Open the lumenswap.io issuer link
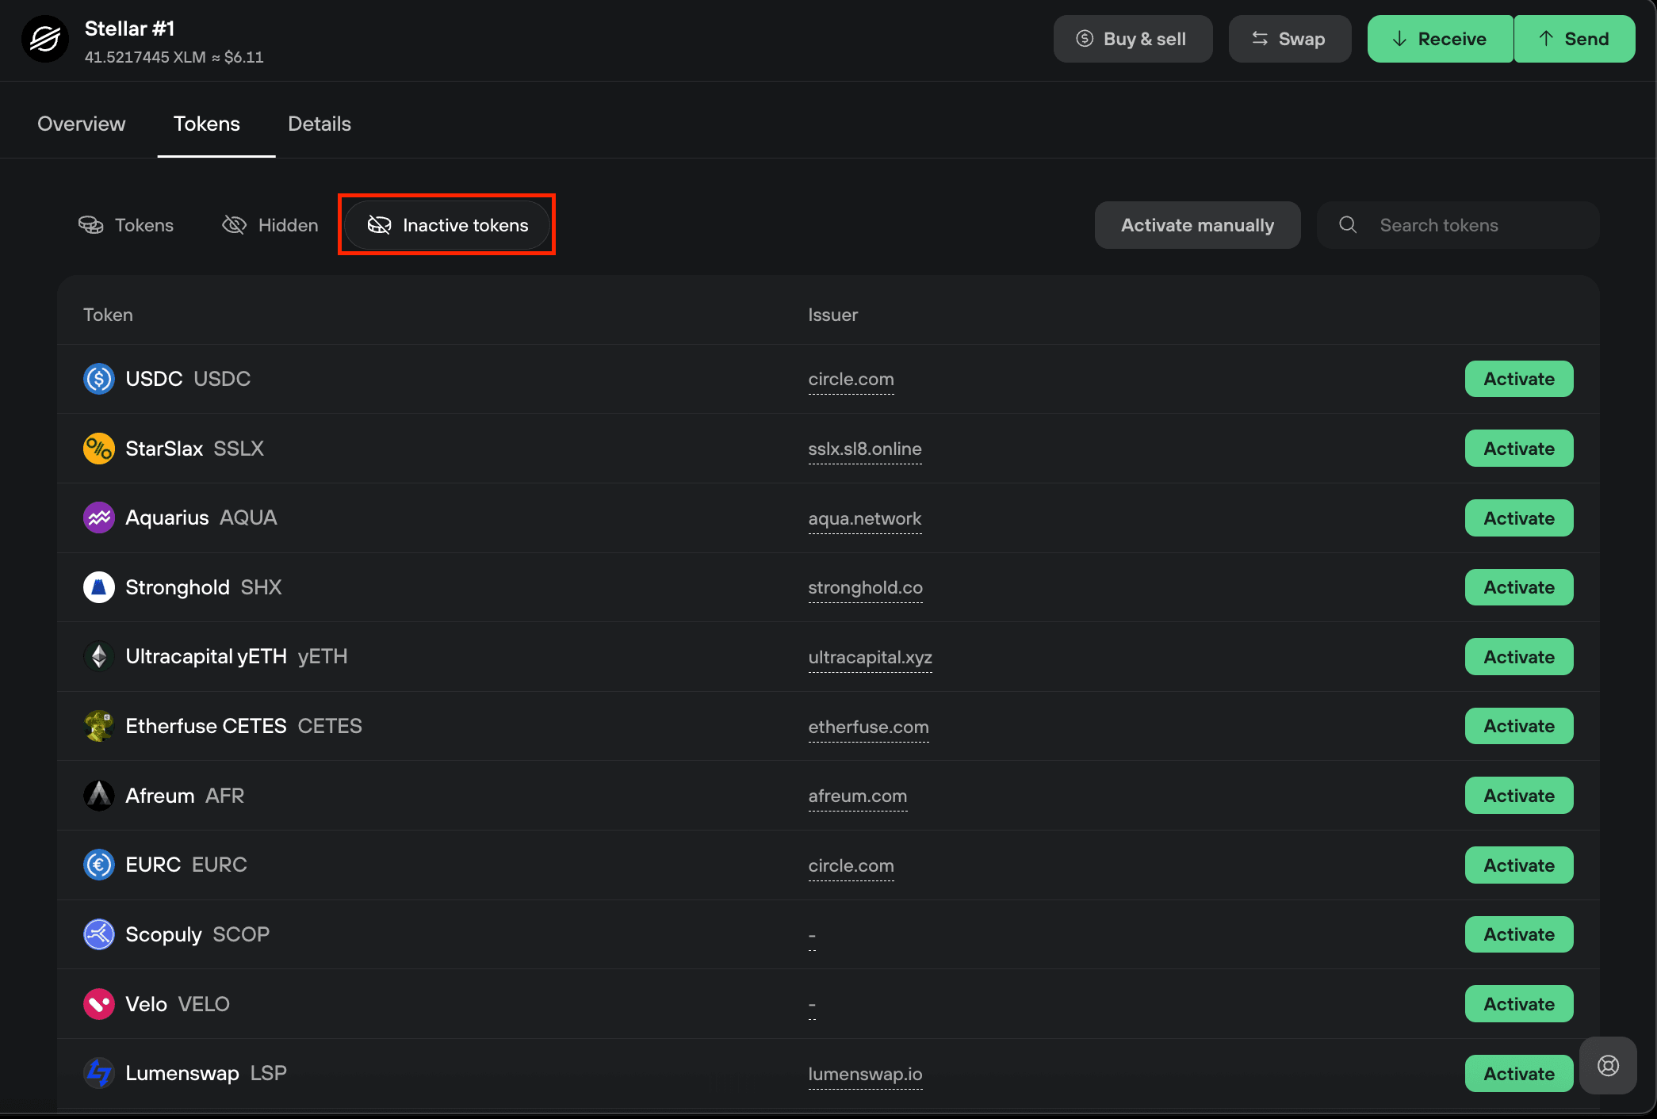The image size is (1657, 1119). (x=865, y=1075)
